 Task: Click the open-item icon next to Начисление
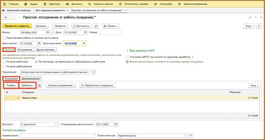94,72
